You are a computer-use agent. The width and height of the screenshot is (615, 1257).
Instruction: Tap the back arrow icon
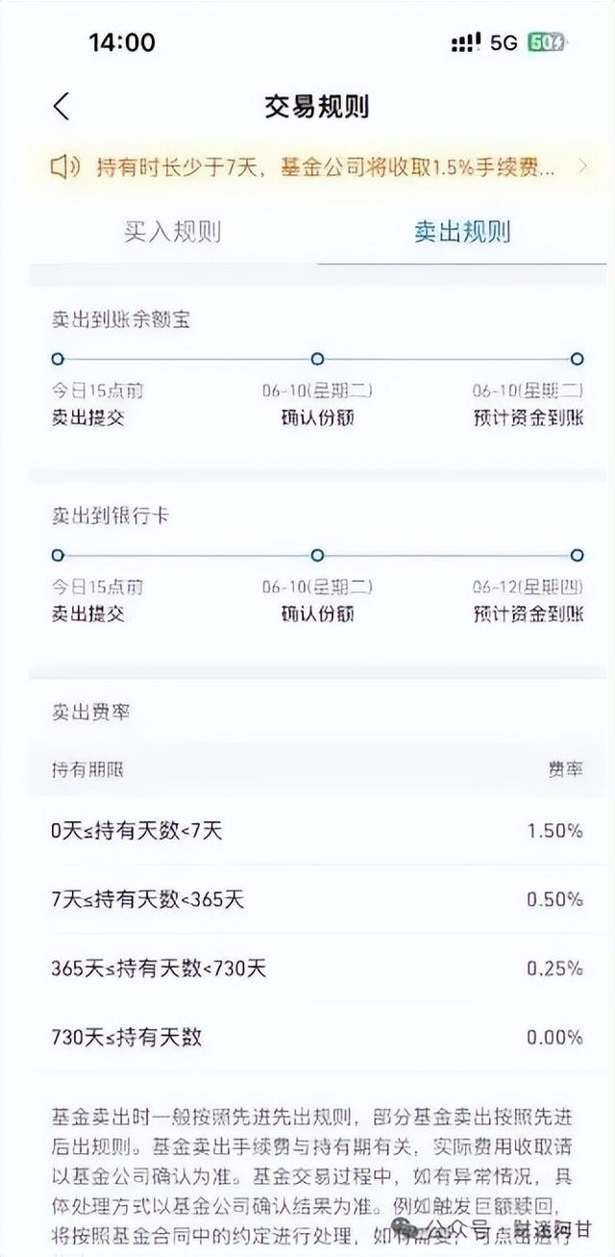point(62,106)
